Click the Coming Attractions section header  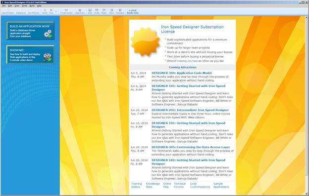183,67
